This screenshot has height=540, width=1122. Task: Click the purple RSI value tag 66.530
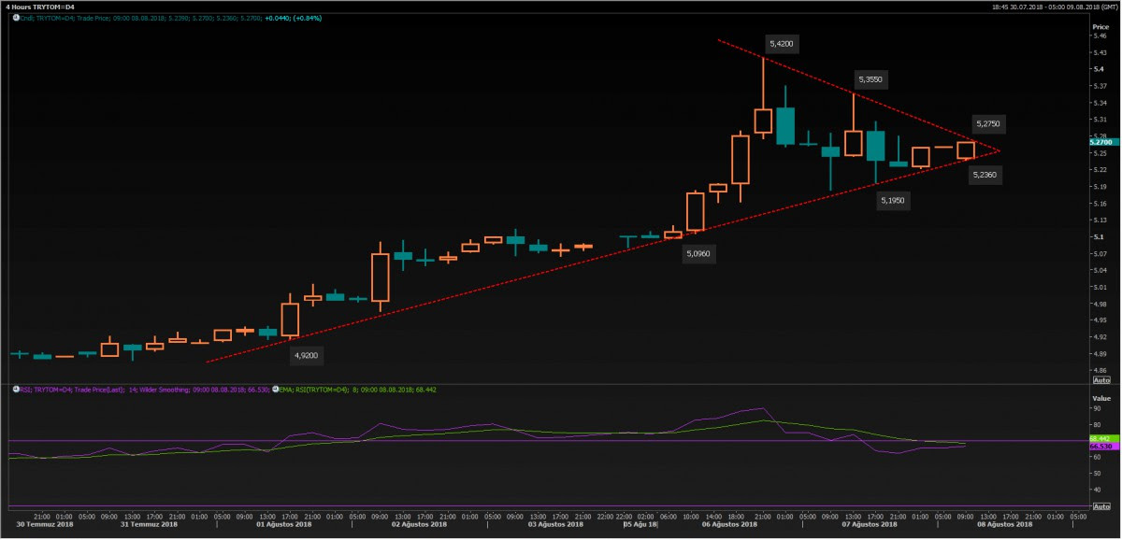pos(1100,448)
